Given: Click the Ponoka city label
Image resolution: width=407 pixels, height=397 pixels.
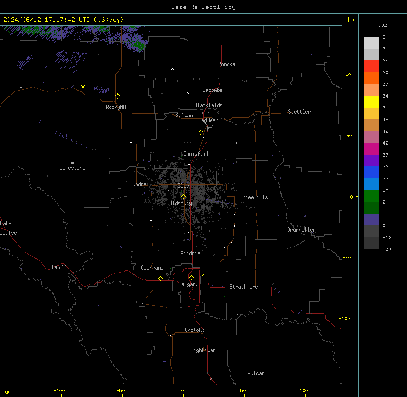Looking at the screenshot, I should 227,64.
